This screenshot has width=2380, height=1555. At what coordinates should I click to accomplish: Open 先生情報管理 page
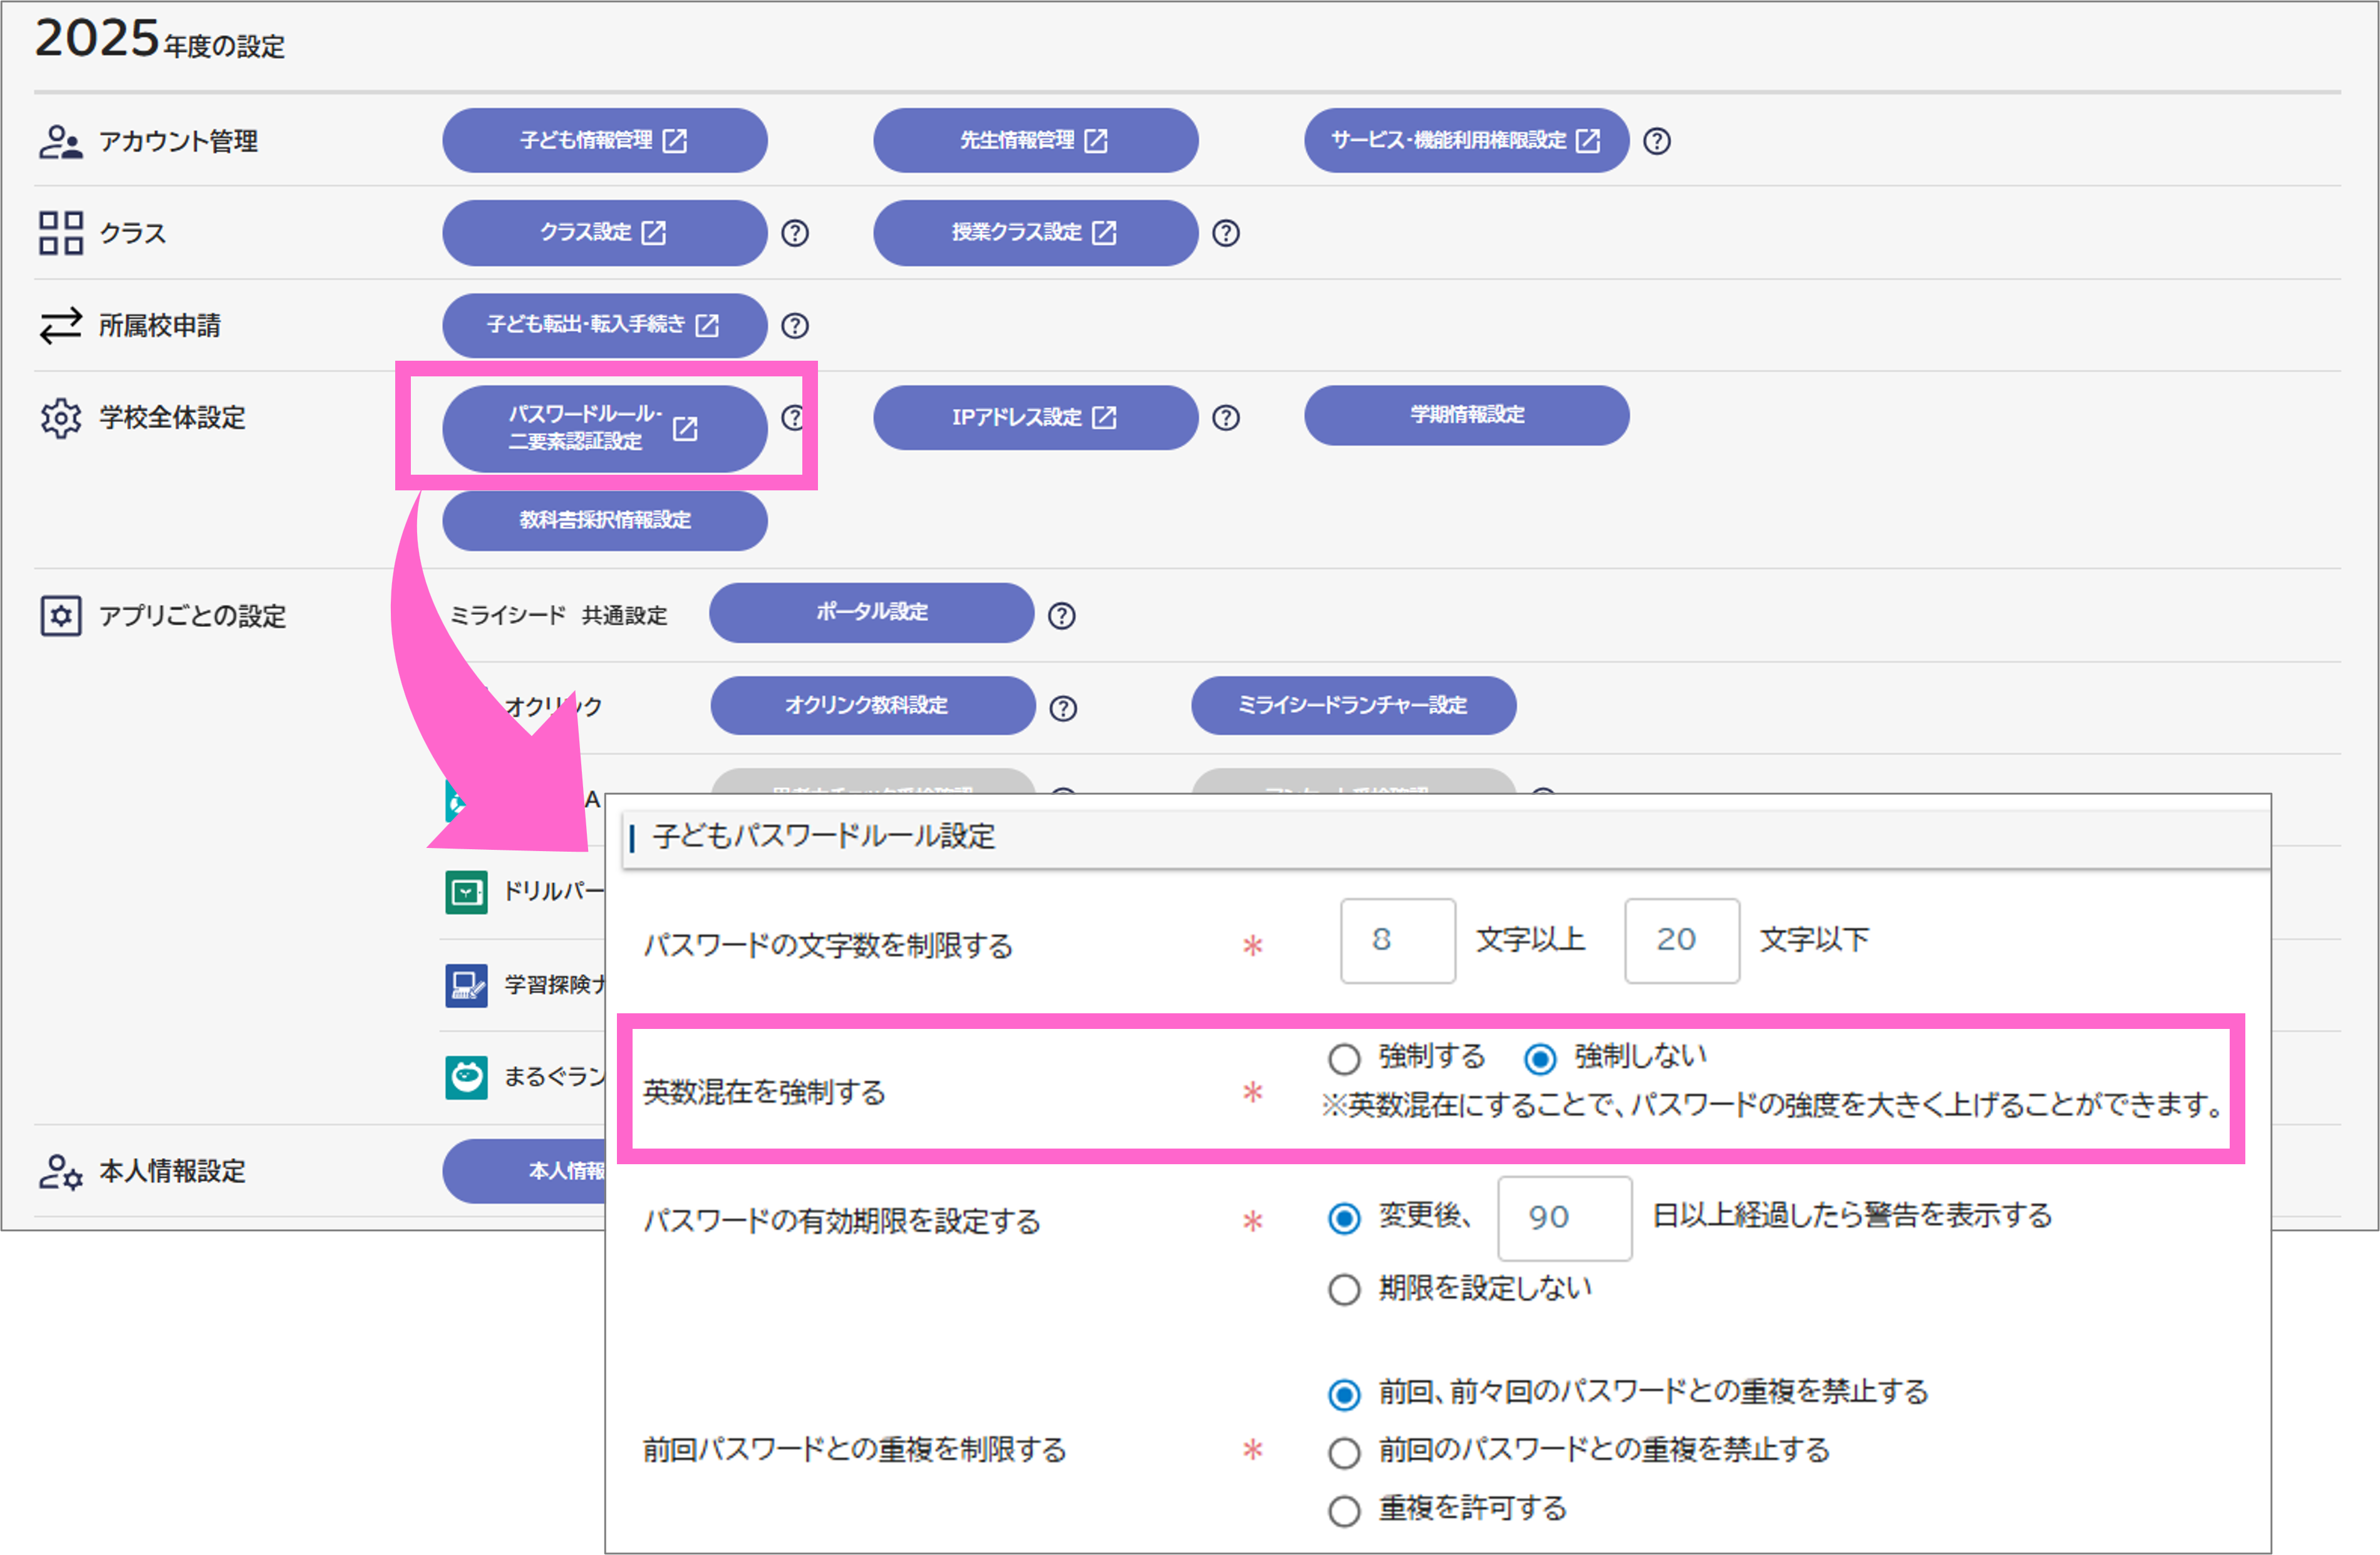[x=1035, y=140]
